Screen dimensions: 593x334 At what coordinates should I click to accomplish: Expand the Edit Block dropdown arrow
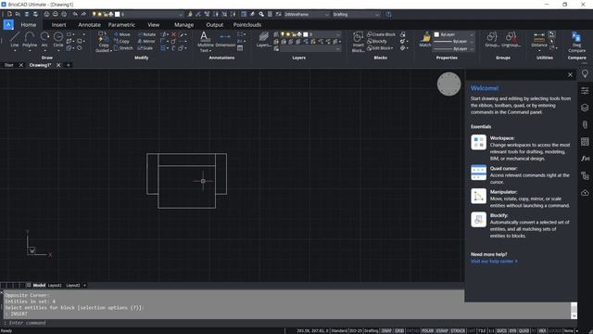(x=392, y=48)
